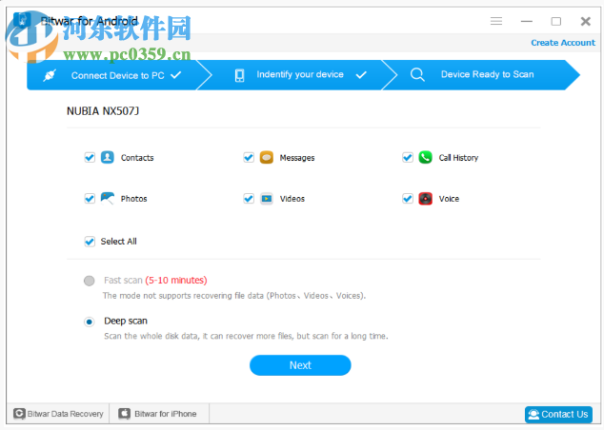This screenshot has width=604, height=430.
Task: Click the Bitwar for Android app logo
Action: coord(22,20)
